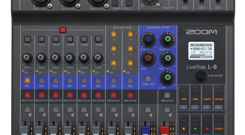Click the blue EFX send knob
Viewport: 245px width, 135px height.
click(x=148, y=40)
